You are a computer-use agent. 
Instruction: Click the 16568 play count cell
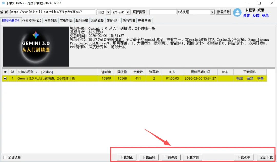(x=122, y=78)
